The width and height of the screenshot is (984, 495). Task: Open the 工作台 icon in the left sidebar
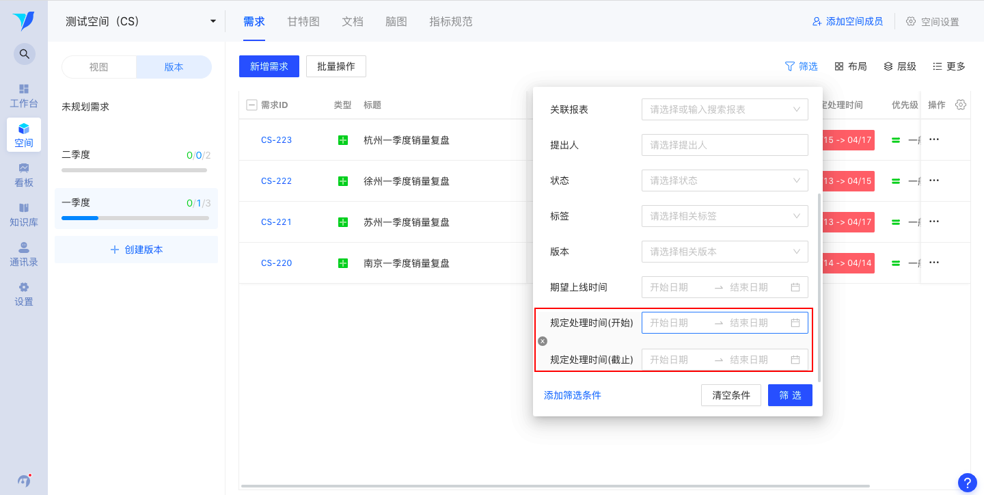tap(24, 96)
